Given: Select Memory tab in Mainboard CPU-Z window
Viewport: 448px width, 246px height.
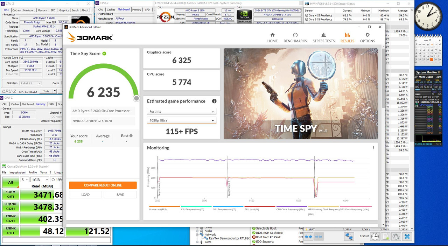Looking at the screenshot, I should coord(137,10).
